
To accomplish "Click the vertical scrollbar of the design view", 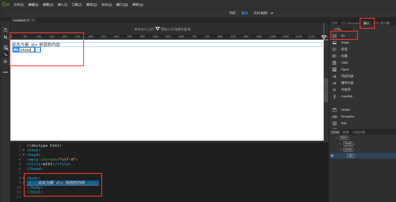I will pos(326,90).
